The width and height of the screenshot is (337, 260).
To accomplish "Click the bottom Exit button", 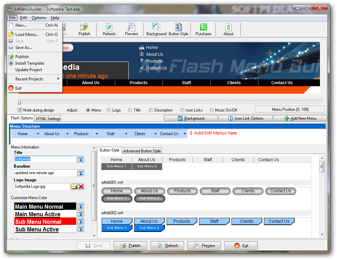I will pos(241,246).
